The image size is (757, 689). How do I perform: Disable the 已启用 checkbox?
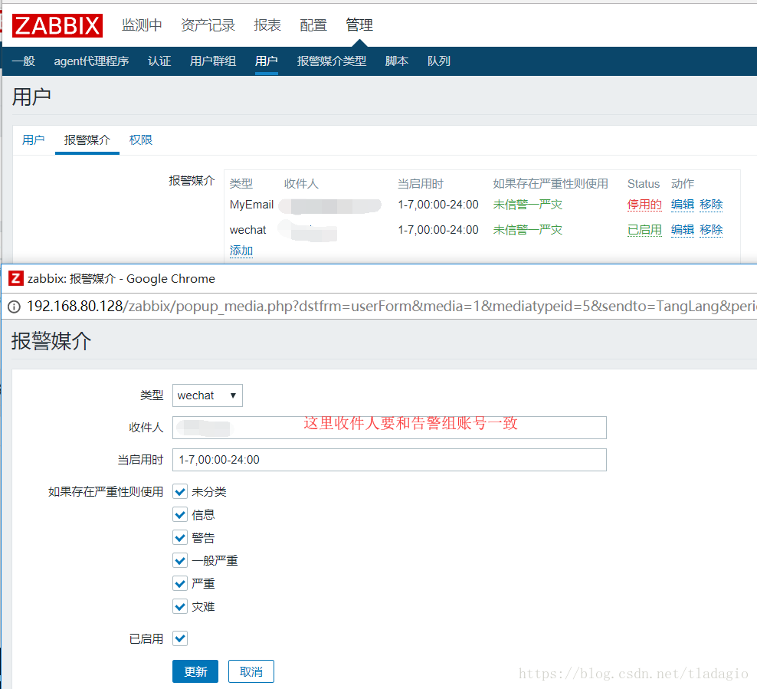(x=180, y=638)
